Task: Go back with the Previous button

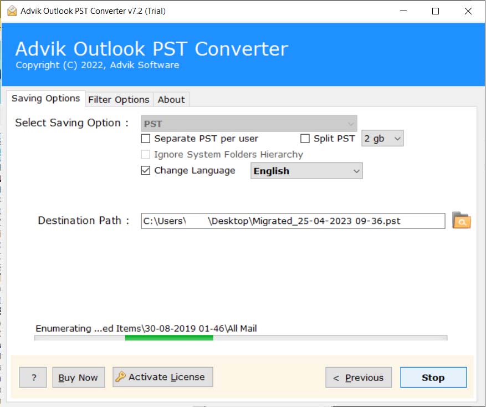Action: (x=359, y=378)
